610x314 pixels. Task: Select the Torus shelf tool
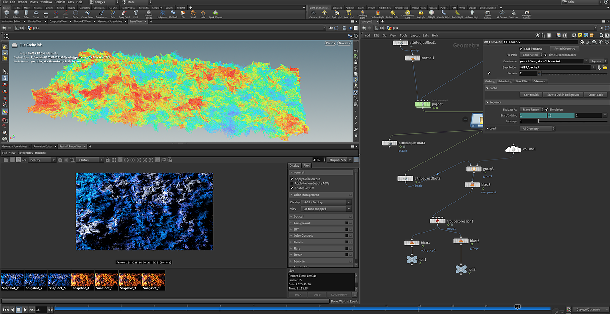point(36,14)
